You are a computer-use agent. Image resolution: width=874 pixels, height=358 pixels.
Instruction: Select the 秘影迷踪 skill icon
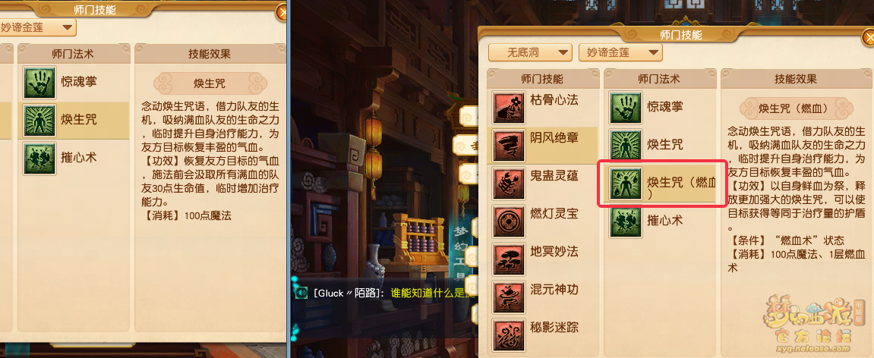click(x=508, y=334)
